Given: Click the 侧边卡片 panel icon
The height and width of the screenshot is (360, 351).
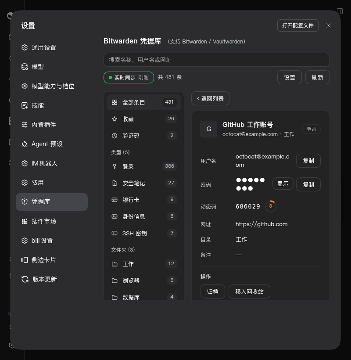Looking at the screenshot, I should tap(25, 260).
